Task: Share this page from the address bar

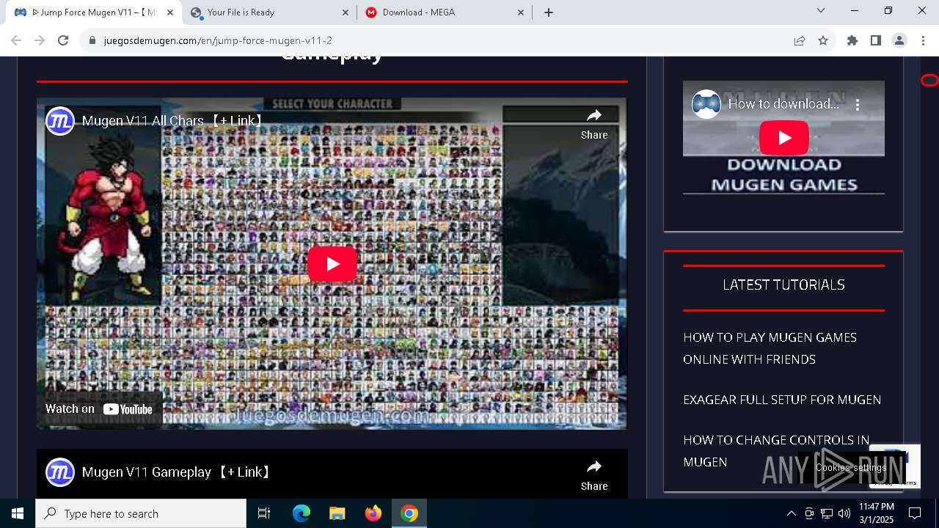Action: pos(800,41)
